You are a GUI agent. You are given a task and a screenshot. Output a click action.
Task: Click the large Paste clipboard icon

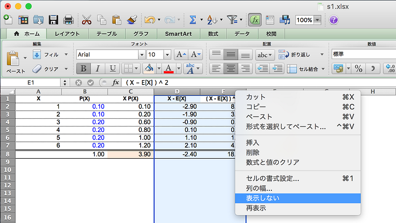coord(13,58)
